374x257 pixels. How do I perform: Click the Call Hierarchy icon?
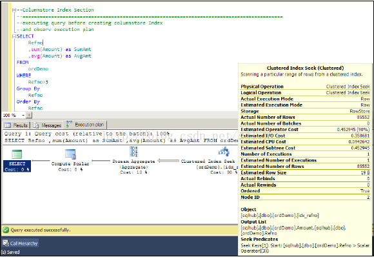tap(6, 243)
